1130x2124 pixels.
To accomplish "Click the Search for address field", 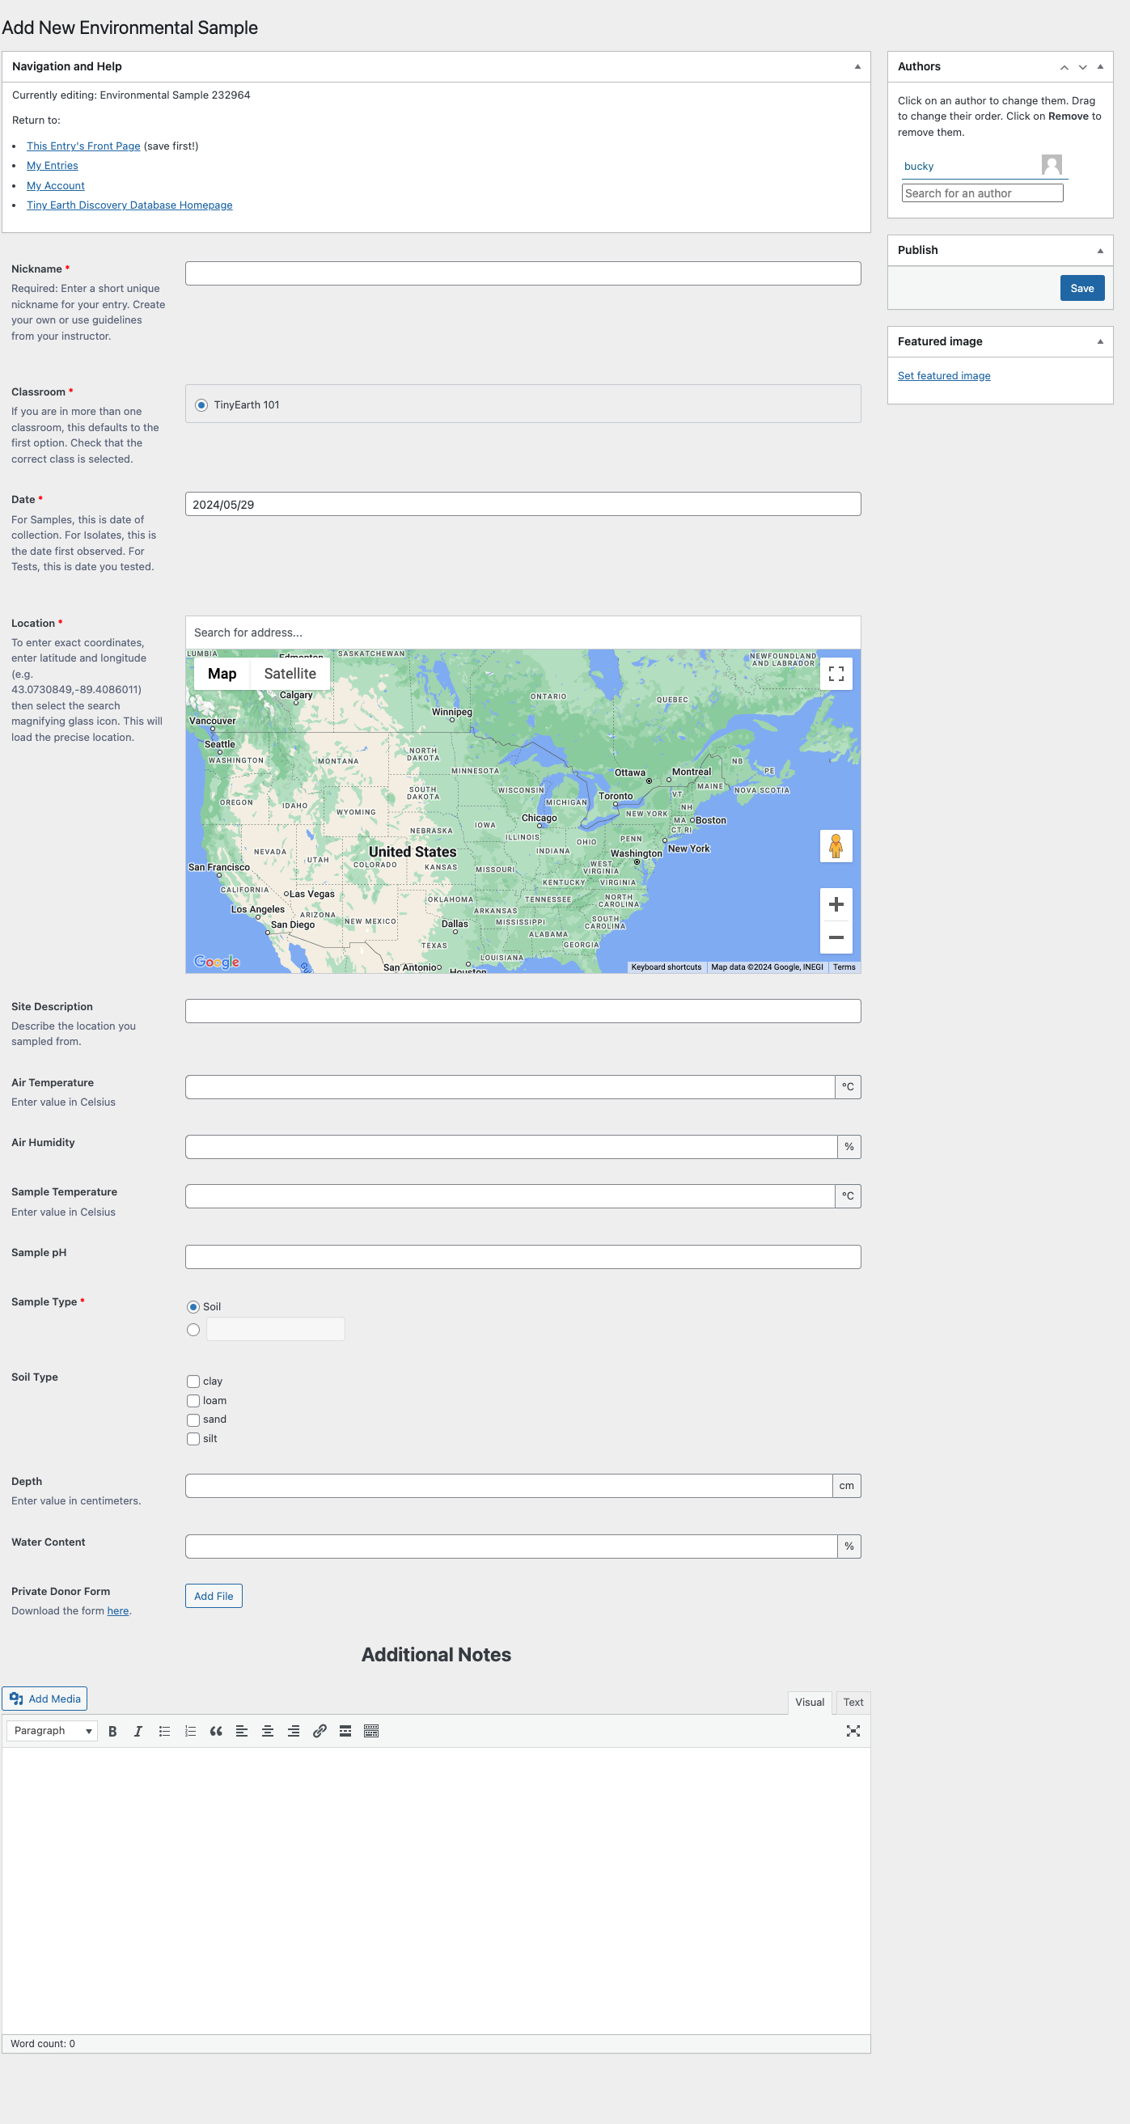I will 523,633.
